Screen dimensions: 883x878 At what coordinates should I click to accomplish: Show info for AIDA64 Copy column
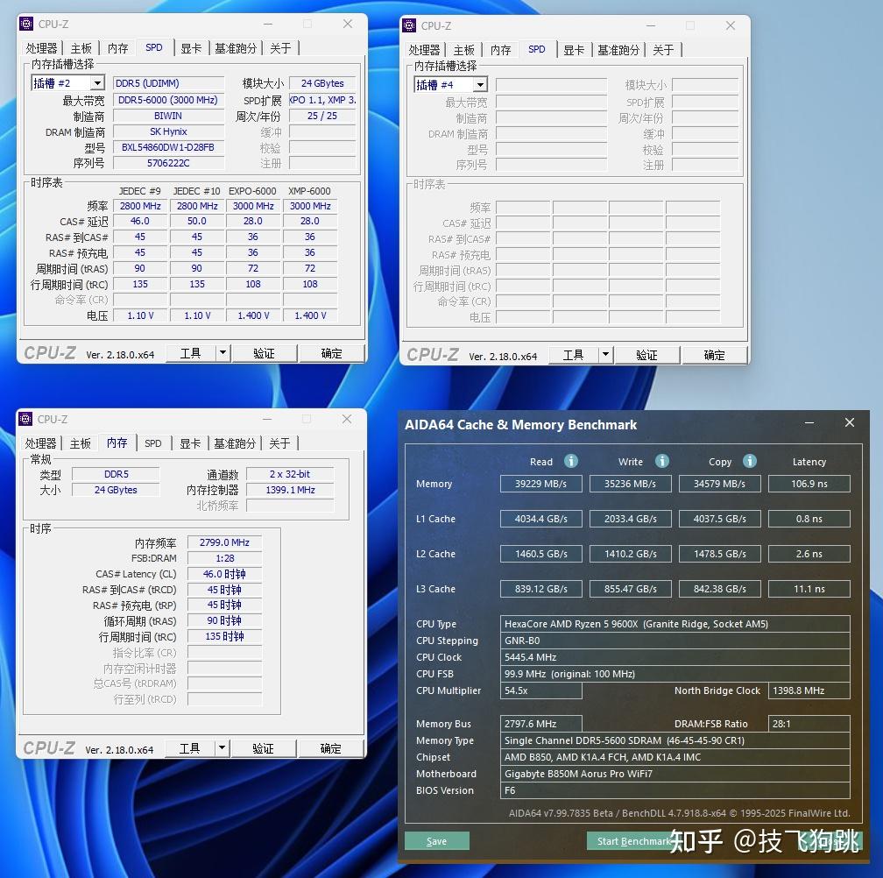[x=750, y=461]
